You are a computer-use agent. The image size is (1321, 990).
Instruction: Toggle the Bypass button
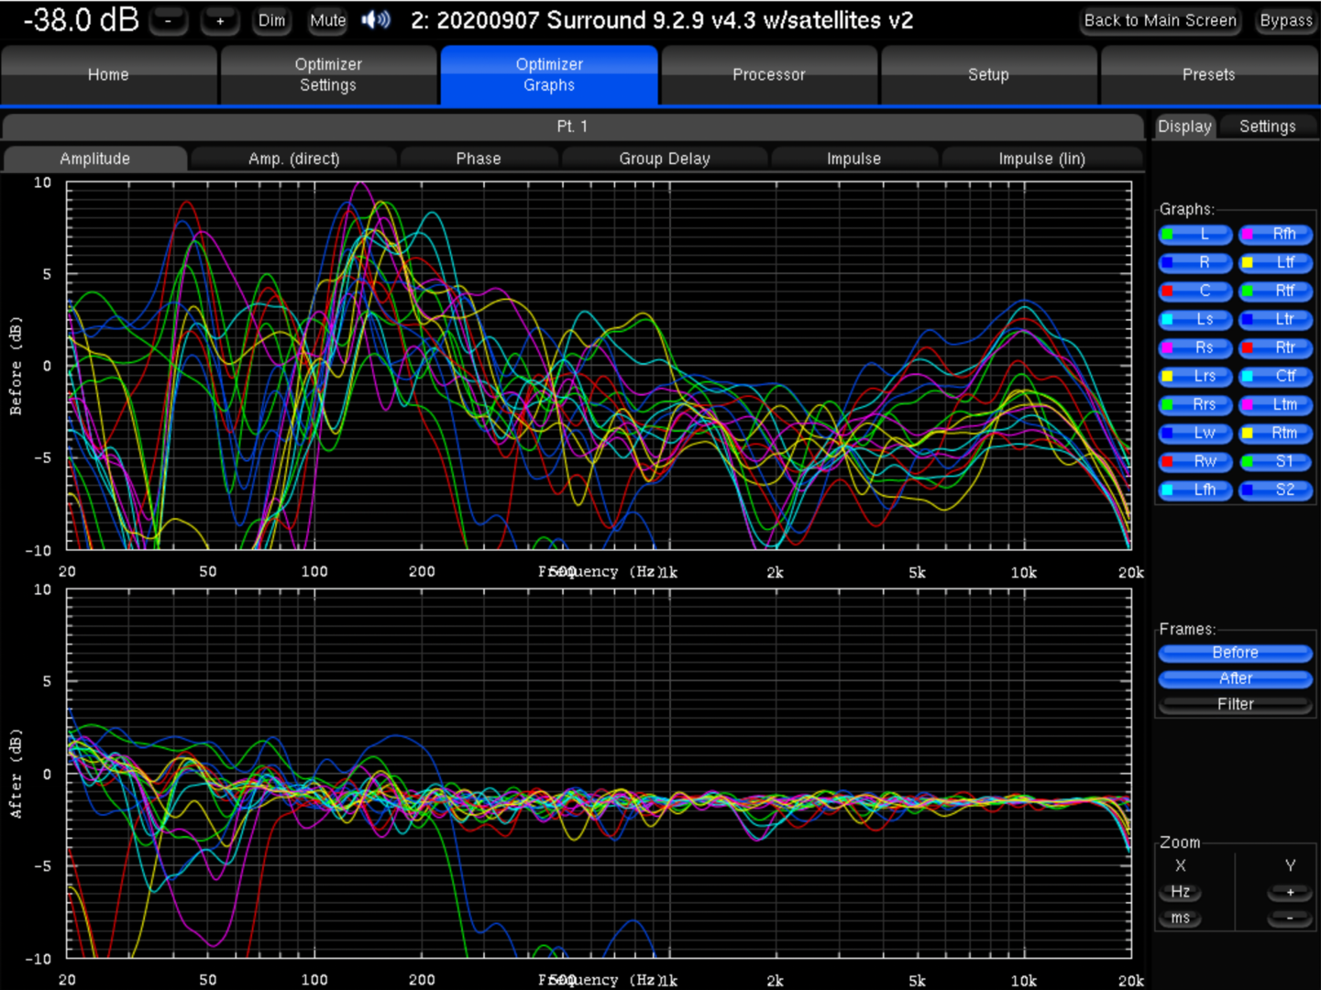click(1285, 20)
